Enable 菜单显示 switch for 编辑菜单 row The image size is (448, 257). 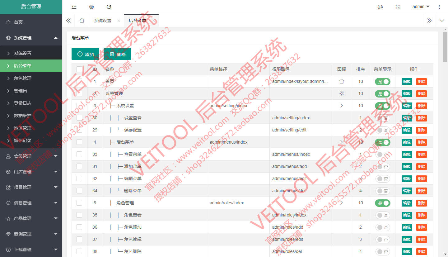tap(383, 179)
